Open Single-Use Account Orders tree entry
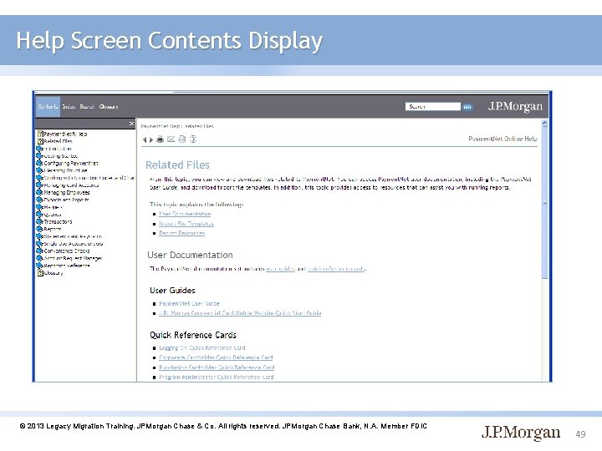The height and width of the screenshot is (451, 602). click(74, 244)
